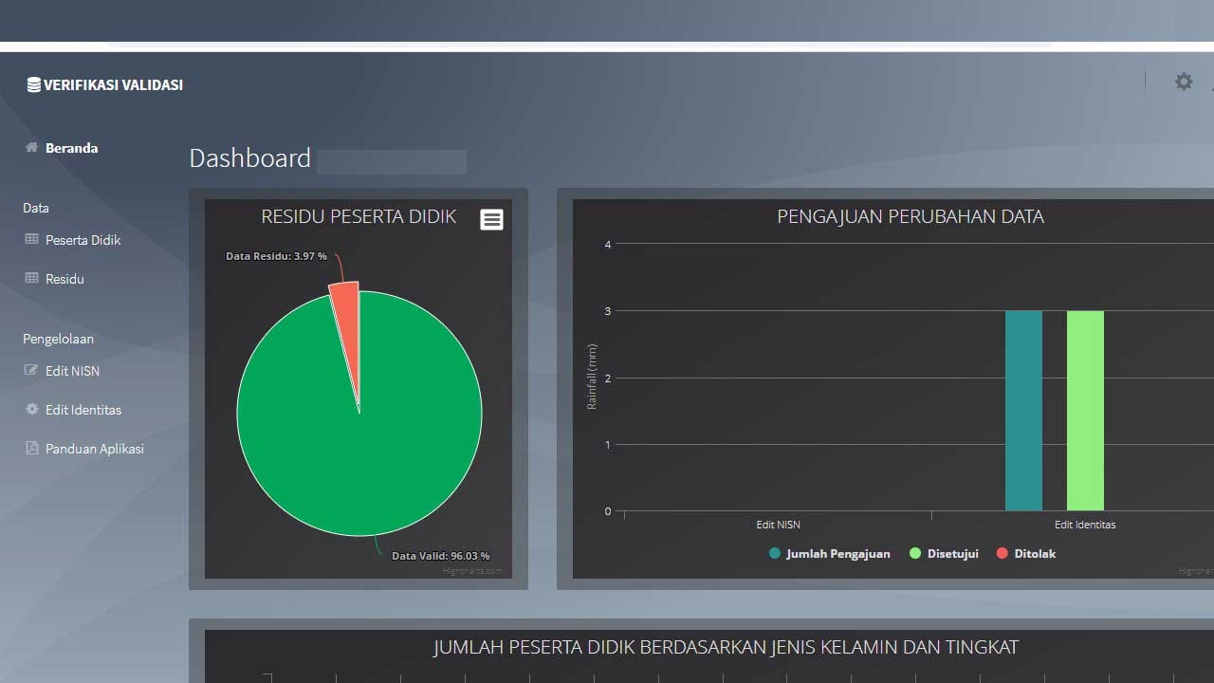Open the Data section in sidebar

36,208
